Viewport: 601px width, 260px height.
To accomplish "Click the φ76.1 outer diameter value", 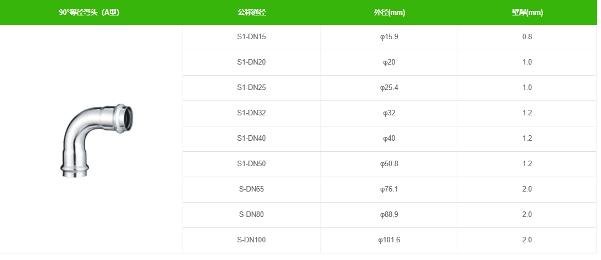I will [389, 189].
